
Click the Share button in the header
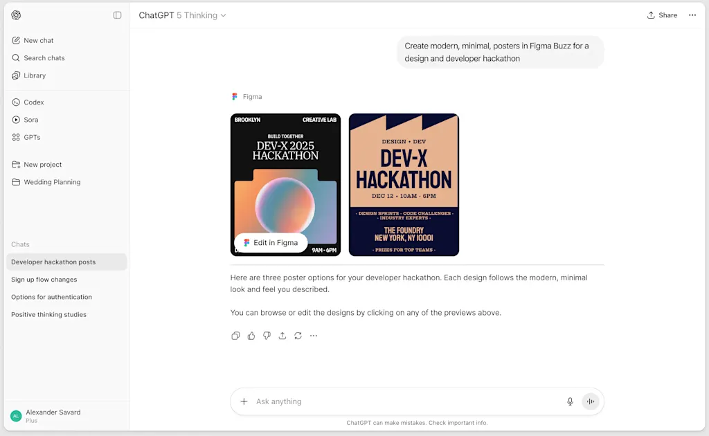pyautogui.click(x=662, y=15)
